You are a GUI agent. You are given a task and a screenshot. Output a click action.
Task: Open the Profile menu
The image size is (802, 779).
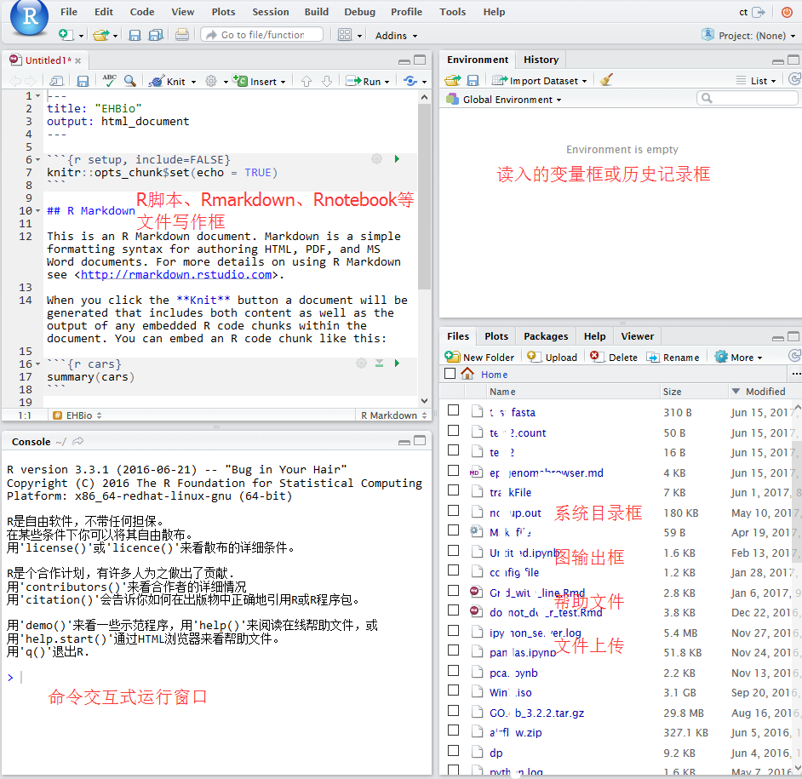click(407, 12)
